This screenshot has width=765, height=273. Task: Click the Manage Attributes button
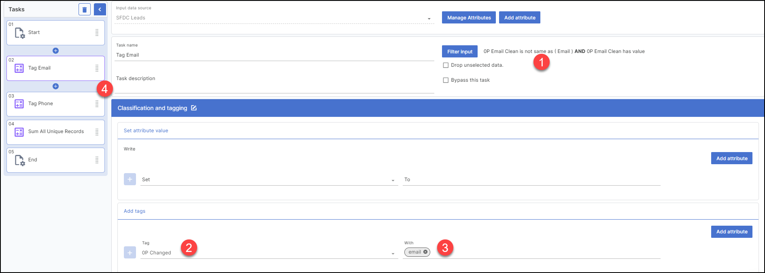(x=469, y=18)
